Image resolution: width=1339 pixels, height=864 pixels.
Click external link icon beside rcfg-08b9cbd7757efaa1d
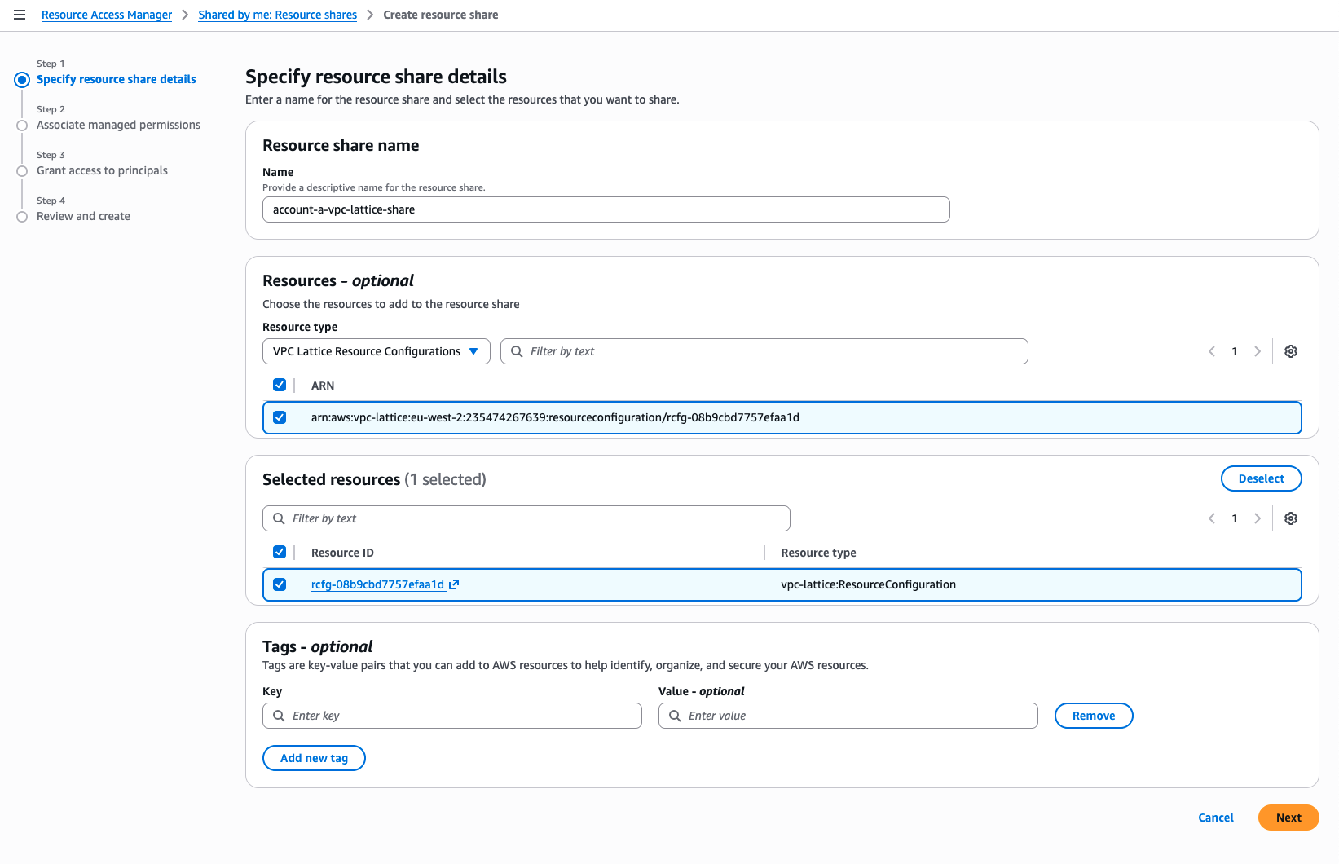click(454, 584)
